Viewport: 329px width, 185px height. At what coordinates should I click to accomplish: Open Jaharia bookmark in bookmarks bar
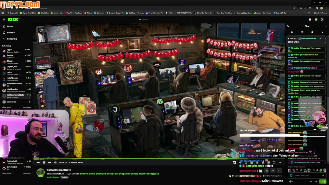(88, 13)
